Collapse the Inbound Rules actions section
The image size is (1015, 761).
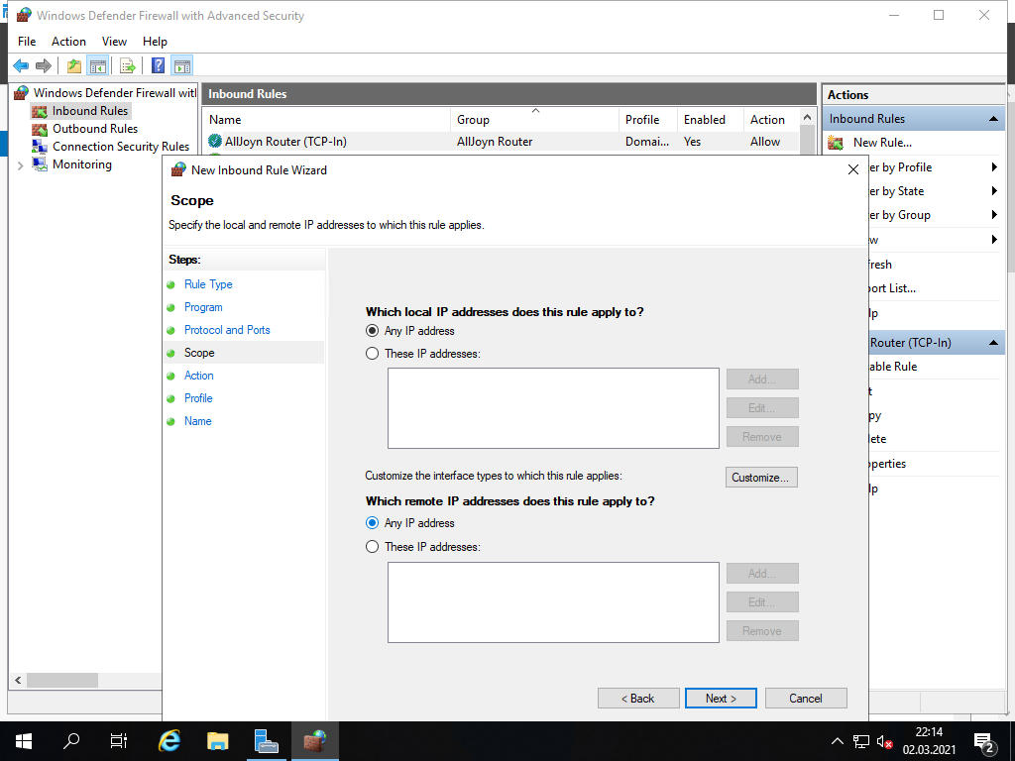pos(993,119)
